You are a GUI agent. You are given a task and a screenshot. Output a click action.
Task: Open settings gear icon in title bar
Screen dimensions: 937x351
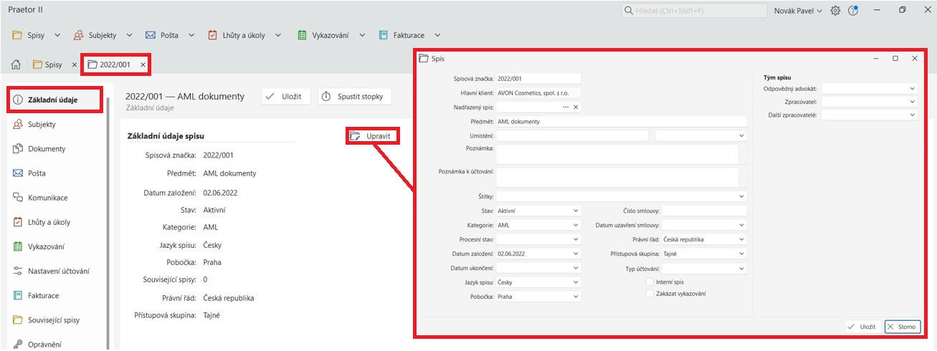[835, 11]
